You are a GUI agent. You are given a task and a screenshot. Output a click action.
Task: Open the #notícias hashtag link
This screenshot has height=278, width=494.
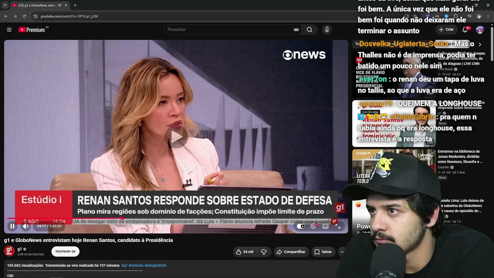coord(136,266)
